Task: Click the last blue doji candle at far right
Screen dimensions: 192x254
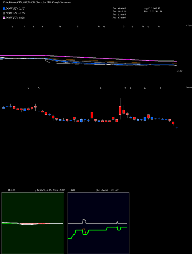Action: 177,128
